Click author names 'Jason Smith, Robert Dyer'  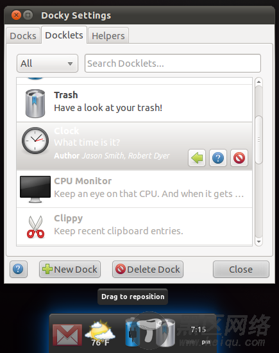[126, 156]
